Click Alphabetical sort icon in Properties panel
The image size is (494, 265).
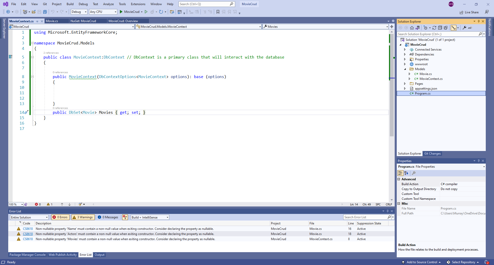pyautogui.click(x=406, y=173)
